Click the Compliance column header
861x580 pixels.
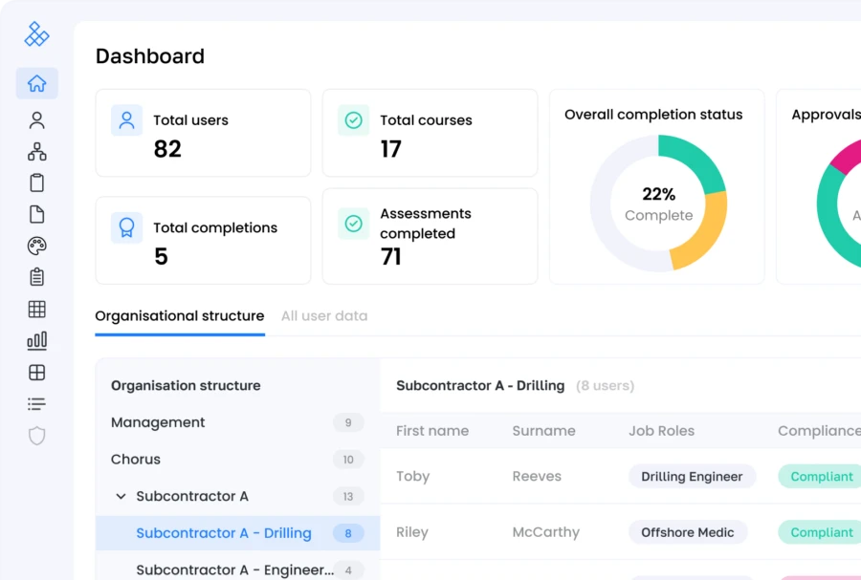[x=819, y=431]
